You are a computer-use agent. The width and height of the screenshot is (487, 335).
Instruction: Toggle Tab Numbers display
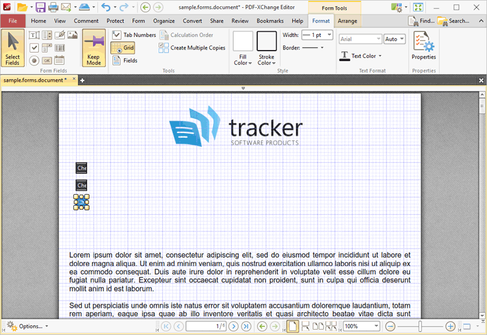coord(134,35)
